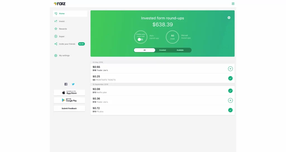Open the Facebook icon link
Image resolution: width=286 pixels, height=152 pixels.
pos(66,84)
